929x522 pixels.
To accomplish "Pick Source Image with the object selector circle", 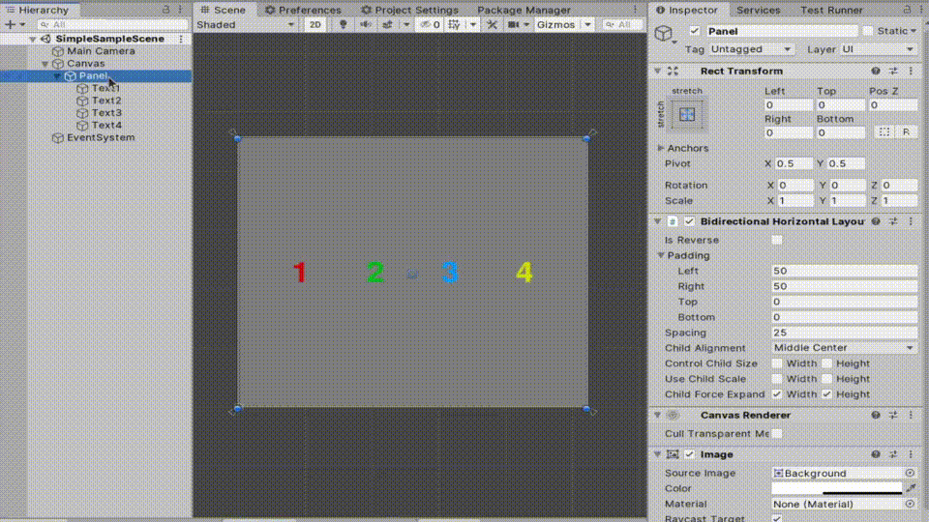I will tap(910, 473).
